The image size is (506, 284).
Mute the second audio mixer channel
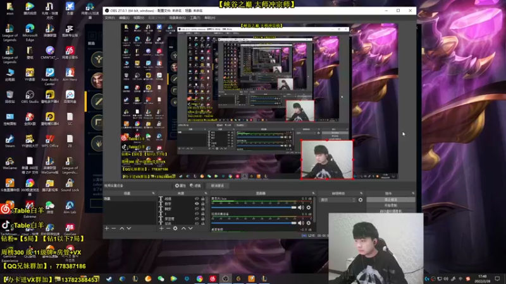tap(301, 223)
